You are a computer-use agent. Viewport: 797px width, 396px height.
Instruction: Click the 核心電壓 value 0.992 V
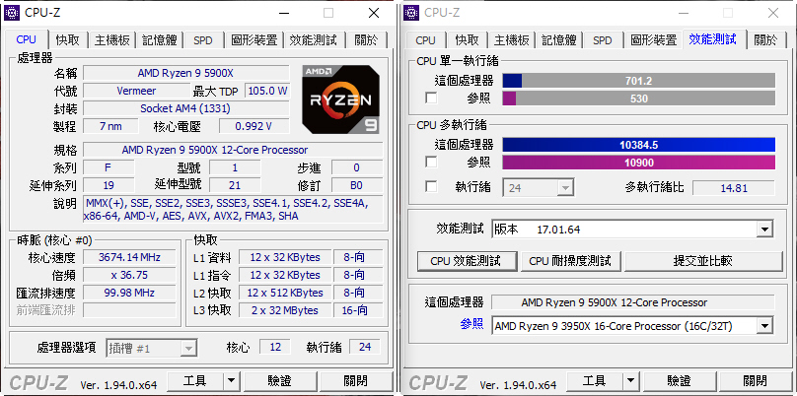tap(254, 126)
